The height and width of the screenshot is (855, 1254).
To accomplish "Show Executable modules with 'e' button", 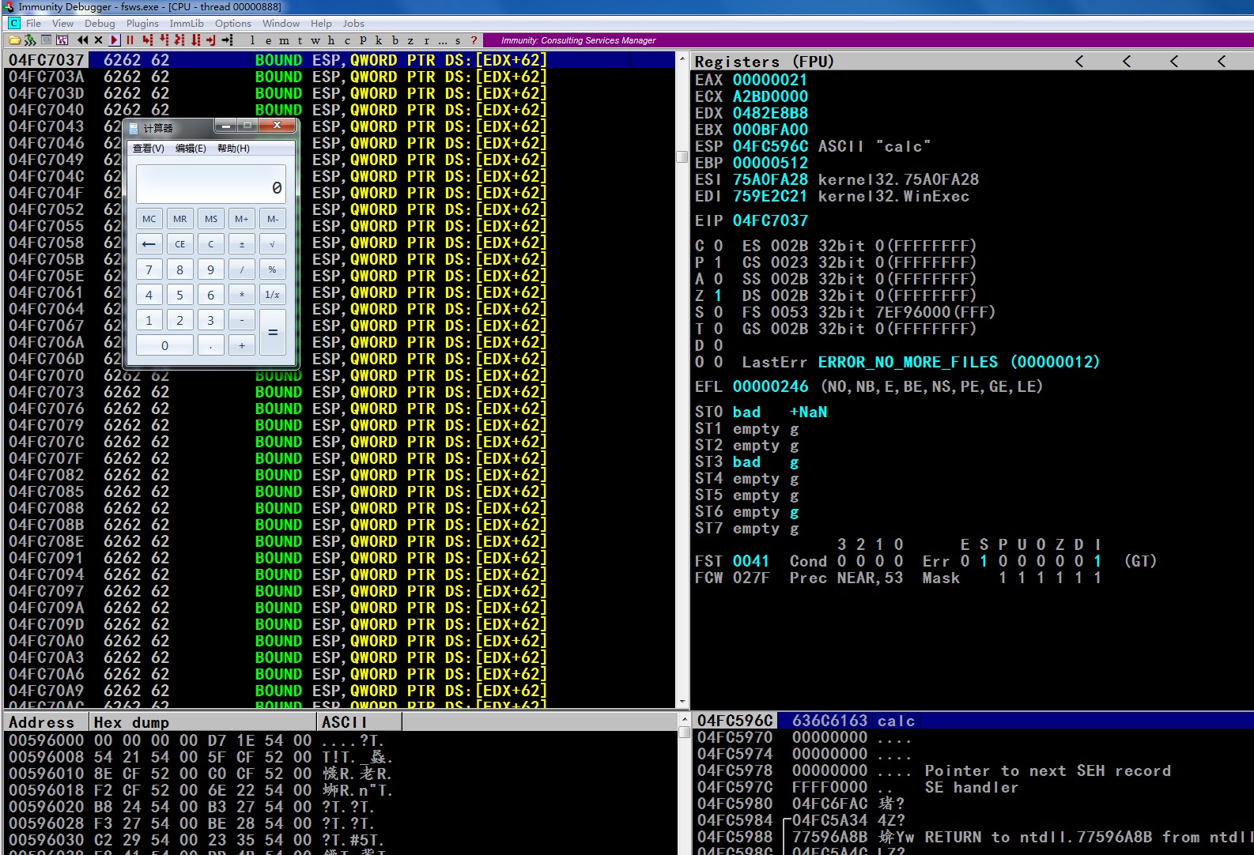I will [268, 40].
